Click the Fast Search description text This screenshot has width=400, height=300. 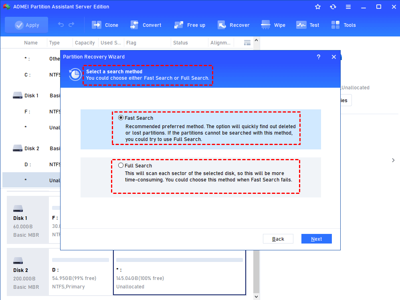210,133
